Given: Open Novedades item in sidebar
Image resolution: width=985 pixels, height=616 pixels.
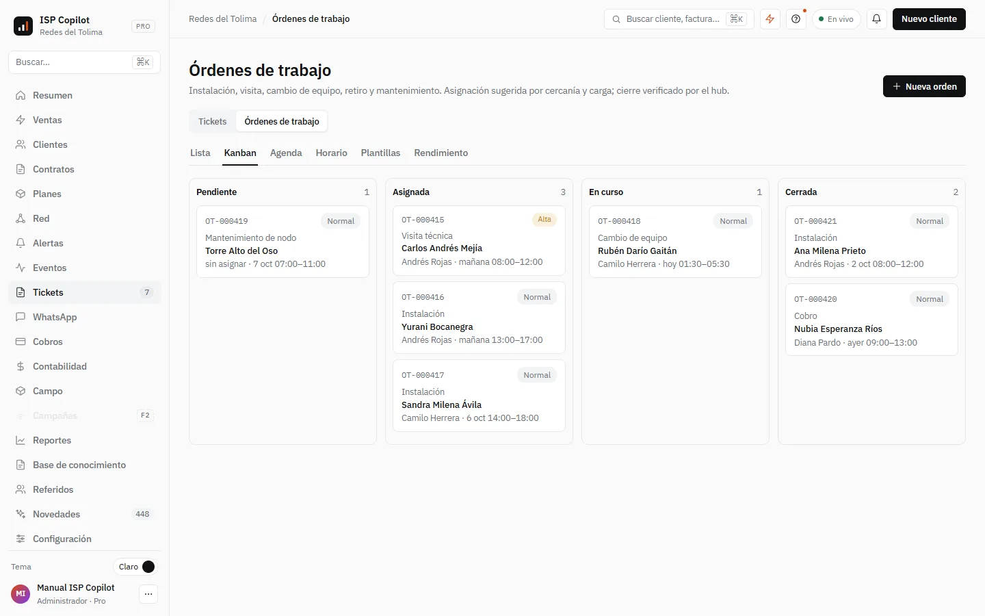Looking at the screenshot, I should (x=85, y=514).
